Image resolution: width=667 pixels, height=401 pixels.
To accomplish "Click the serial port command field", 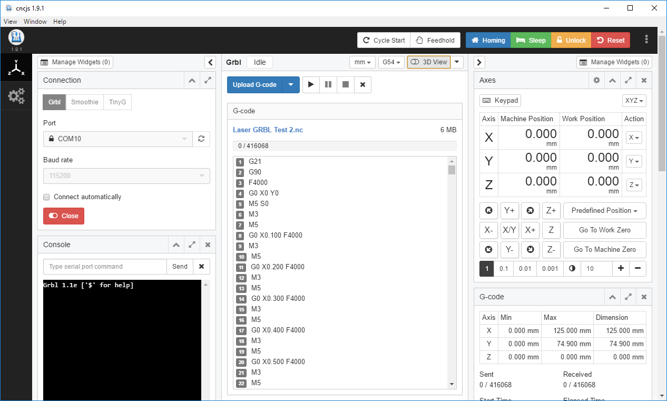I will [105, 267].
